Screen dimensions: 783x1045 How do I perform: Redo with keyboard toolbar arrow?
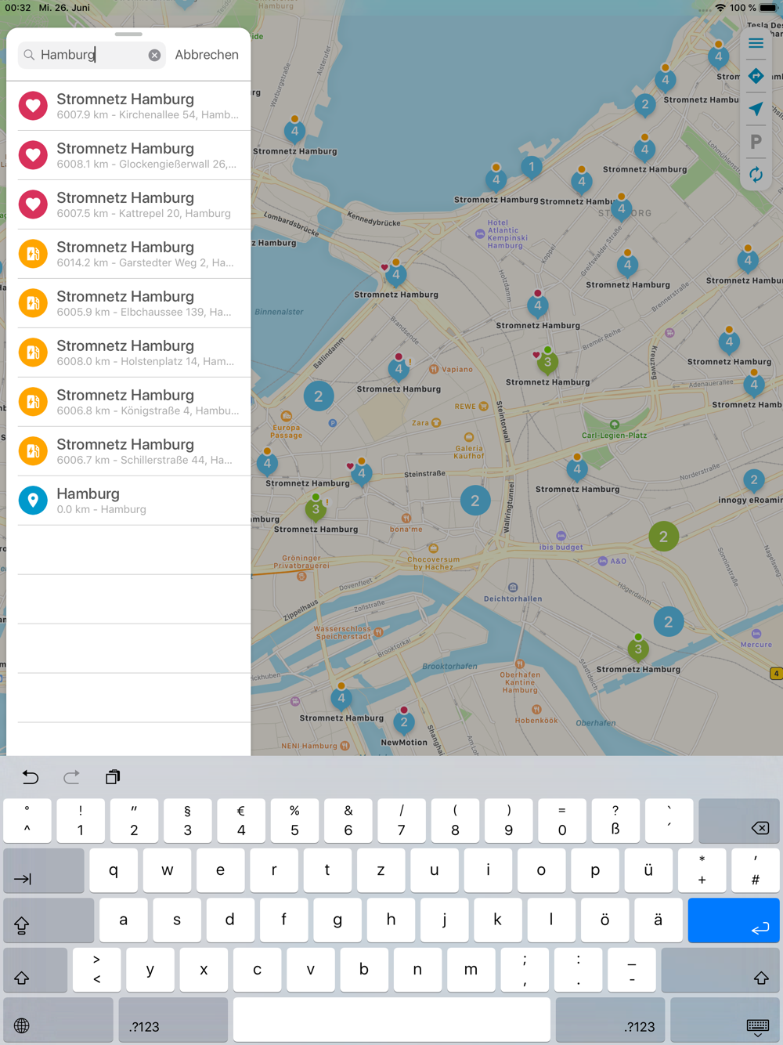71,777
